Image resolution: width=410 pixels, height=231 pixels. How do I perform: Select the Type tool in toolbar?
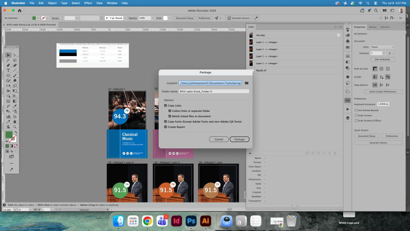tap(8, 71)
